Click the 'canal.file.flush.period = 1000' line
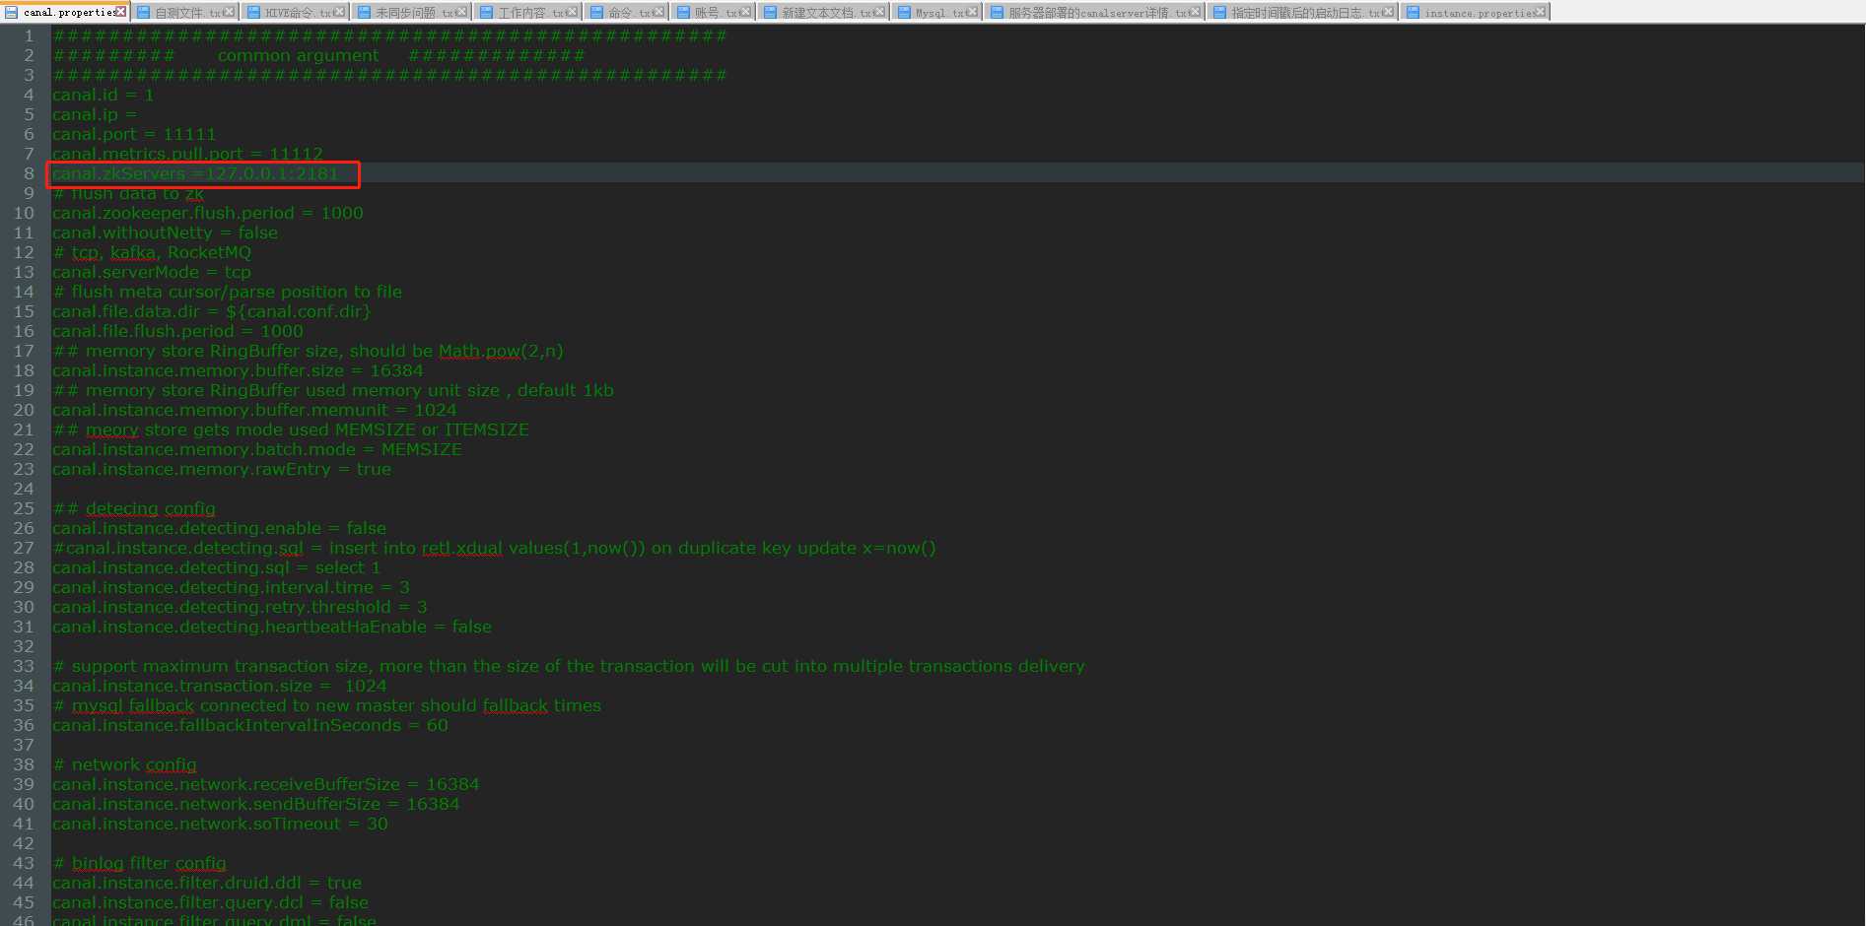 point(177,331)
